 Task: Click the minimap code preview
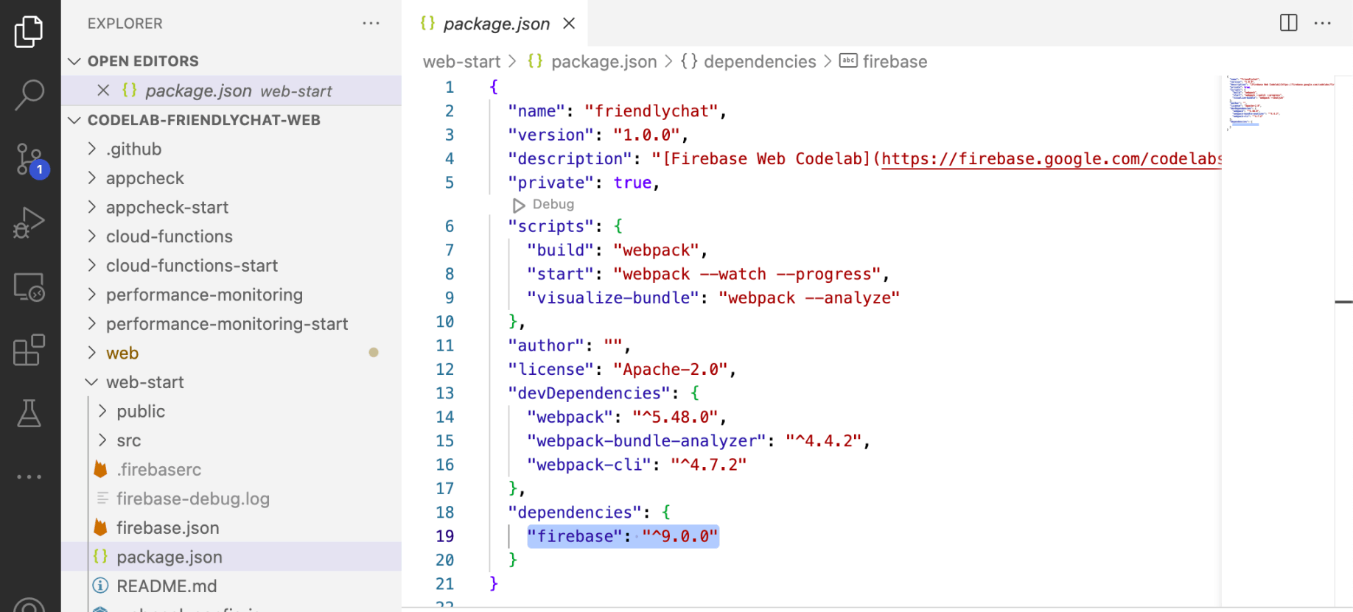tap(1279, 103)
